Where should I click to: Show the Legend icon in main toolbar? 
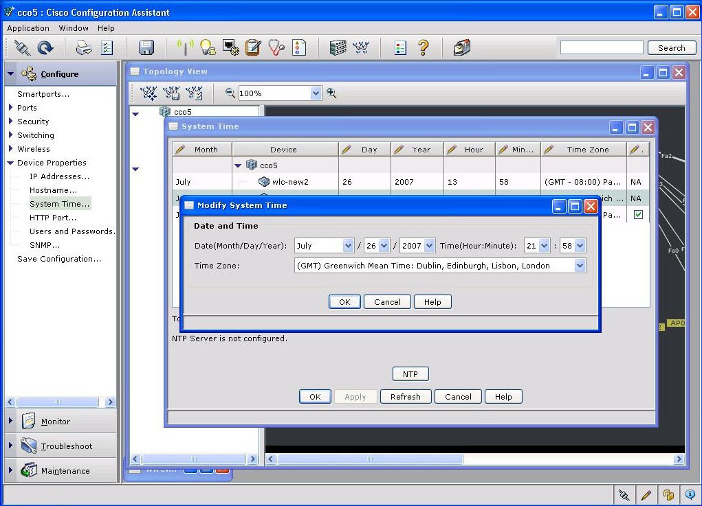(400, 47)
